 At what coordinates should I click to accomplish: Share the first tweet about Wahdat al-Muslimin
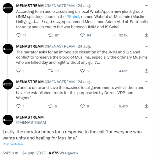point(147,35)
